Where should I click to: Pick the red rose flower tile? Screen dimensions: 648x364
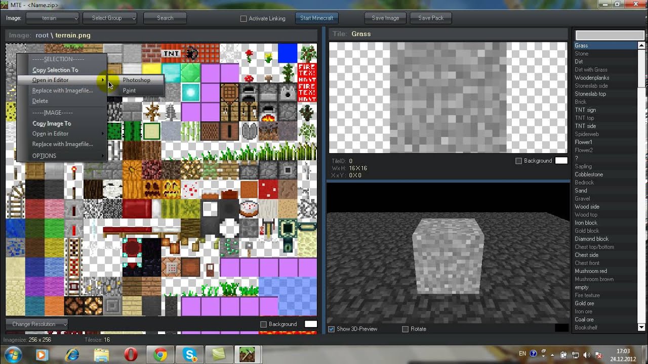[249, 54]
